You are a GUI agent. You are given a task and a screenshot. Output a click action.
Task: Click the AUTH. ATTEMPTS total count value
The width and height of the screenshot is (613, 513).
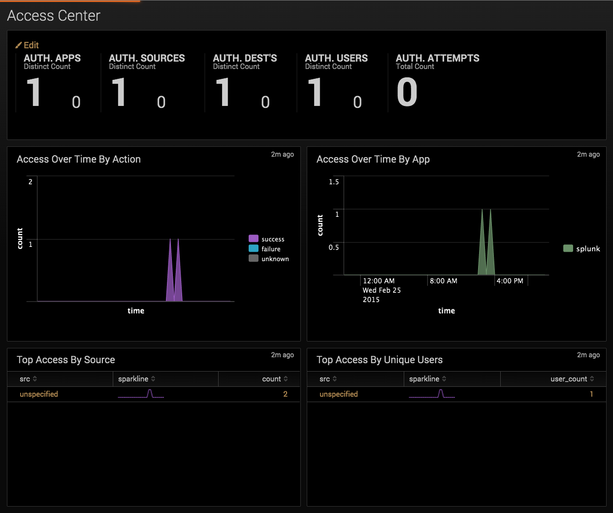407,92
